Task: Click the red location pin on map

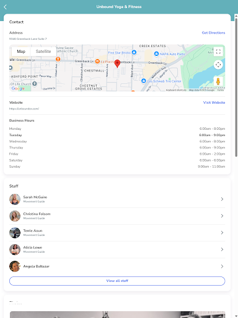Action: [117, 63]
